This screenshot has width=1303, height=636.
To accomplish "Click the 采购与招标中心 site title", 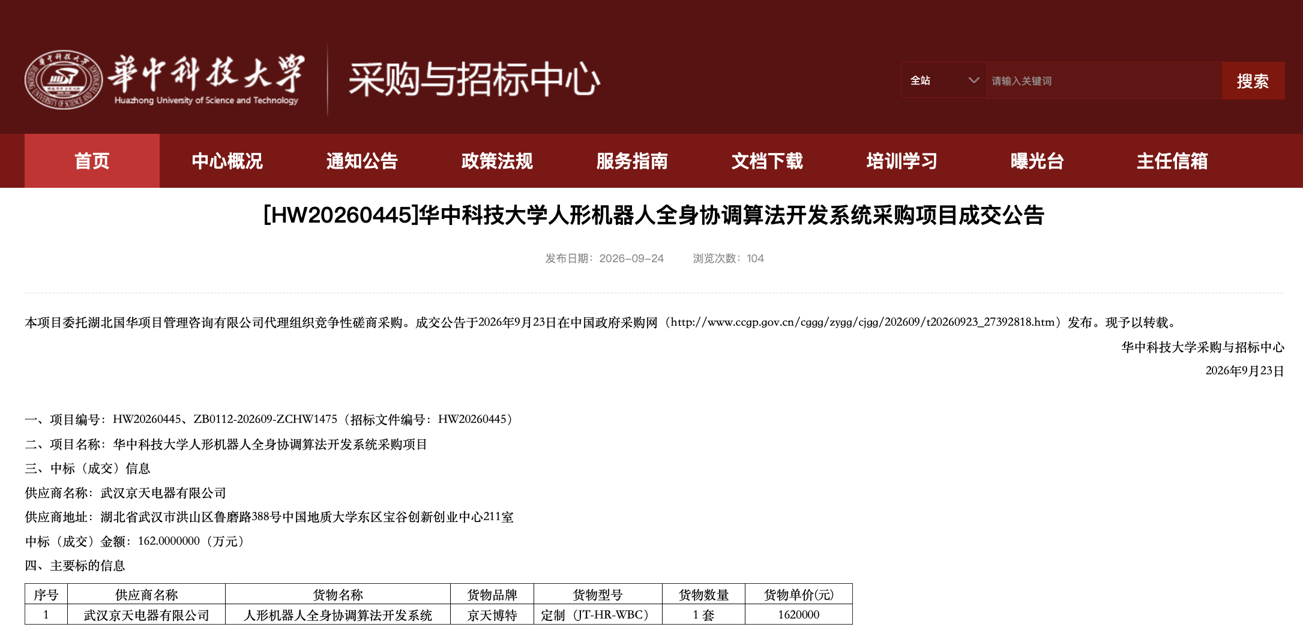I will click(474, 80).
